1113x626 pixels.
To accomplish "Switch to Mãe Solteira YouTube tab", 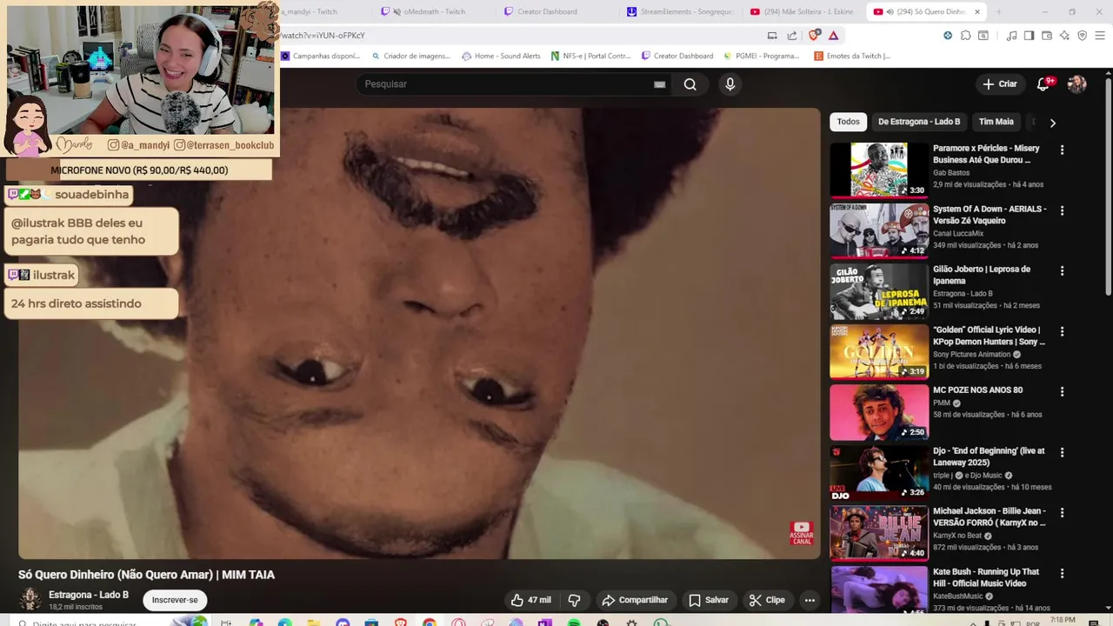I will 803,11.
